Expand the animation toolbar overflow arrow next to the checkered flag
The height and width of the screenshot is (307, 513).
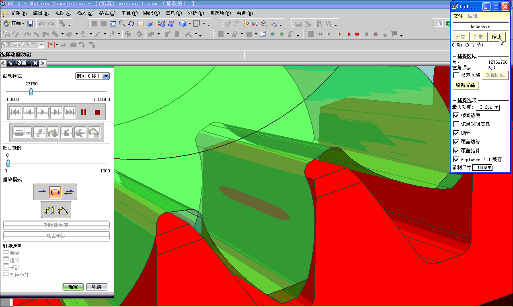coord(402,35)
